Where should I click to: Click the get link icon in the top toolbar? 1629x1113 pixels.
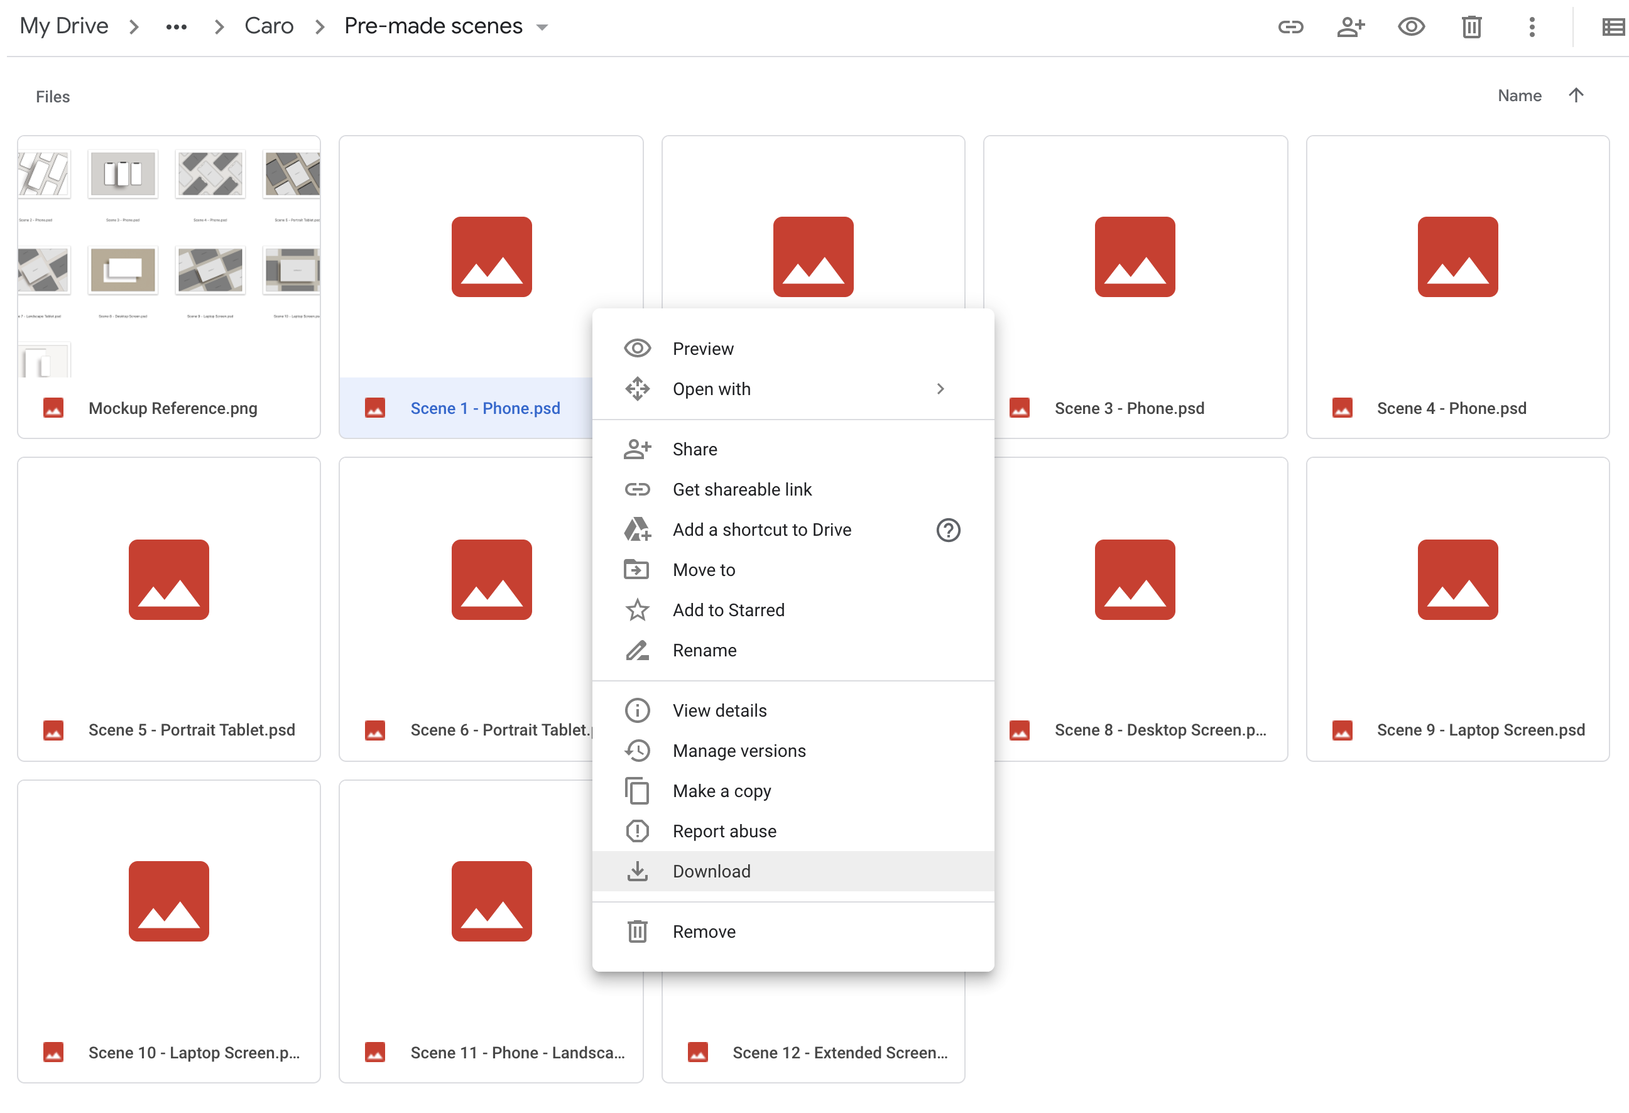pos(1290,26)
